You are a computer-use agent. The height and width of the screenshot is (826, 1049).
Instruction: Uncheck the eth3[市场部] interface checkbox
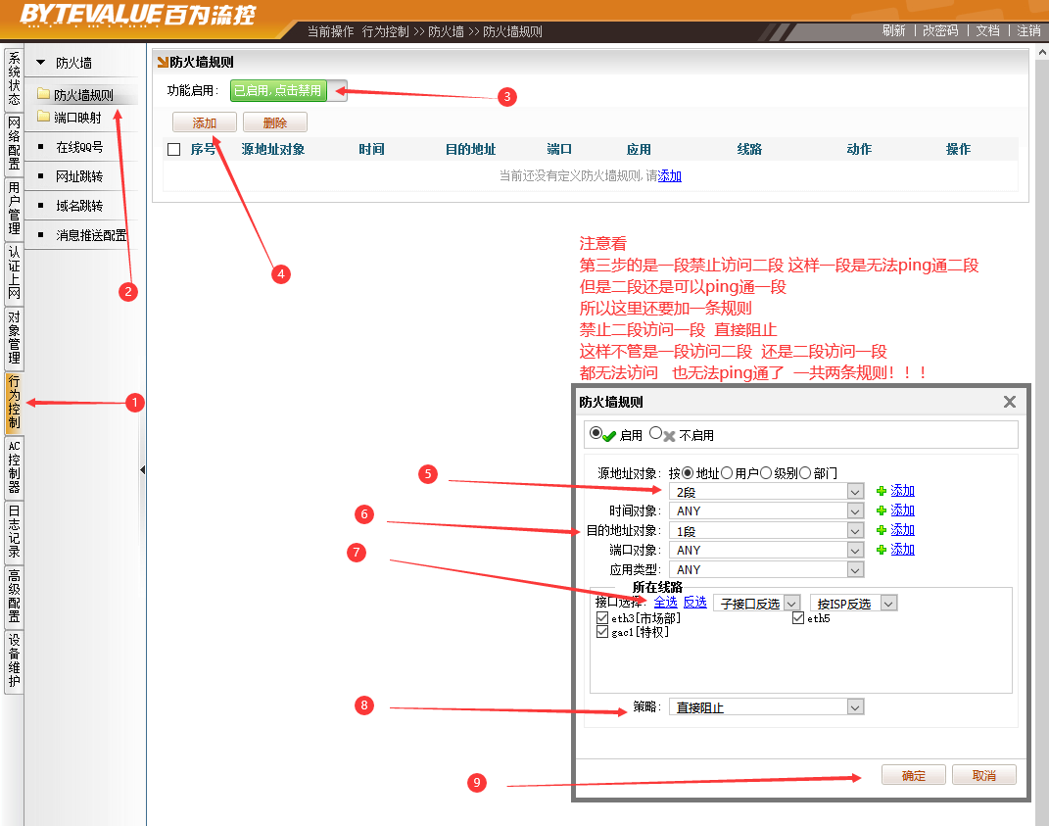pos(602,618)
